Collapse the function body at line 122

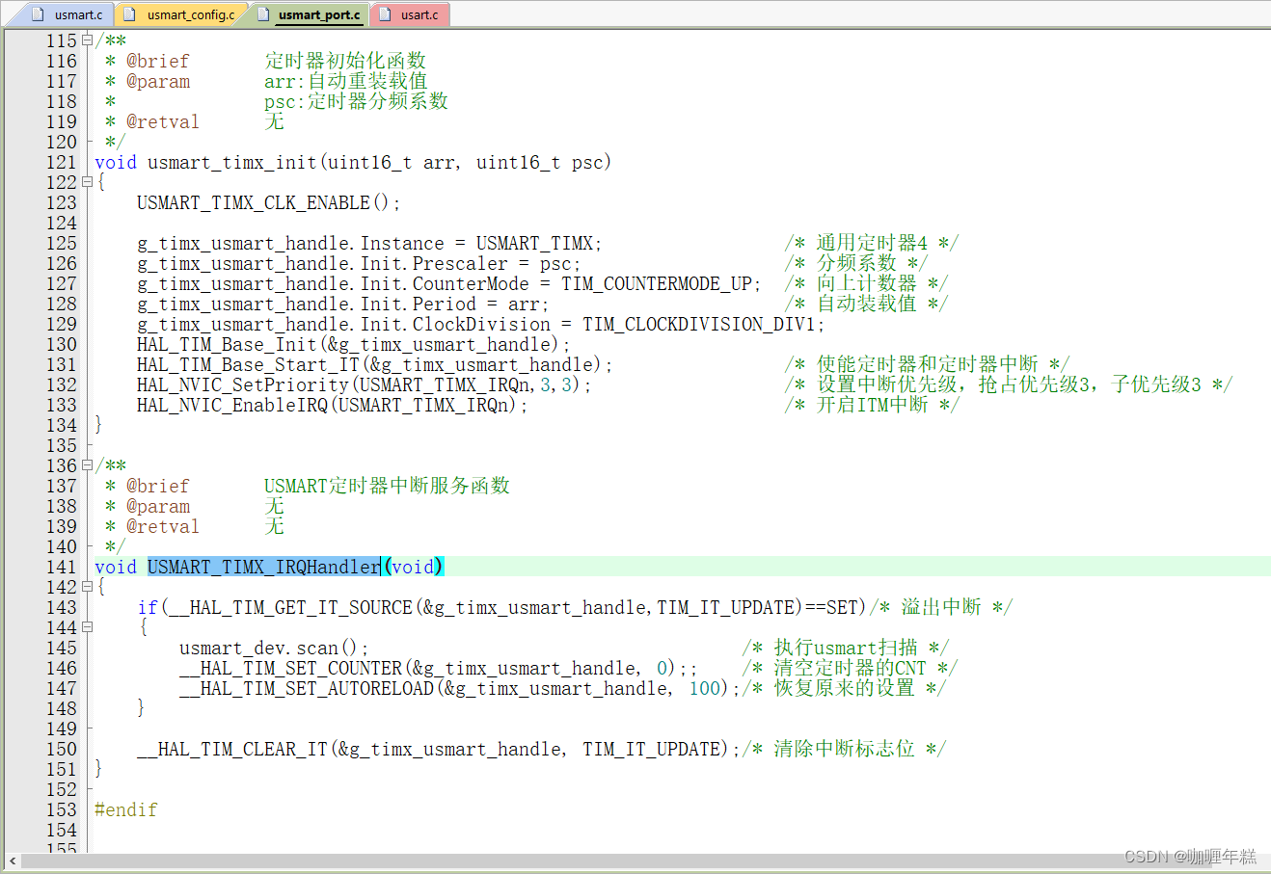tap(87, 182)
